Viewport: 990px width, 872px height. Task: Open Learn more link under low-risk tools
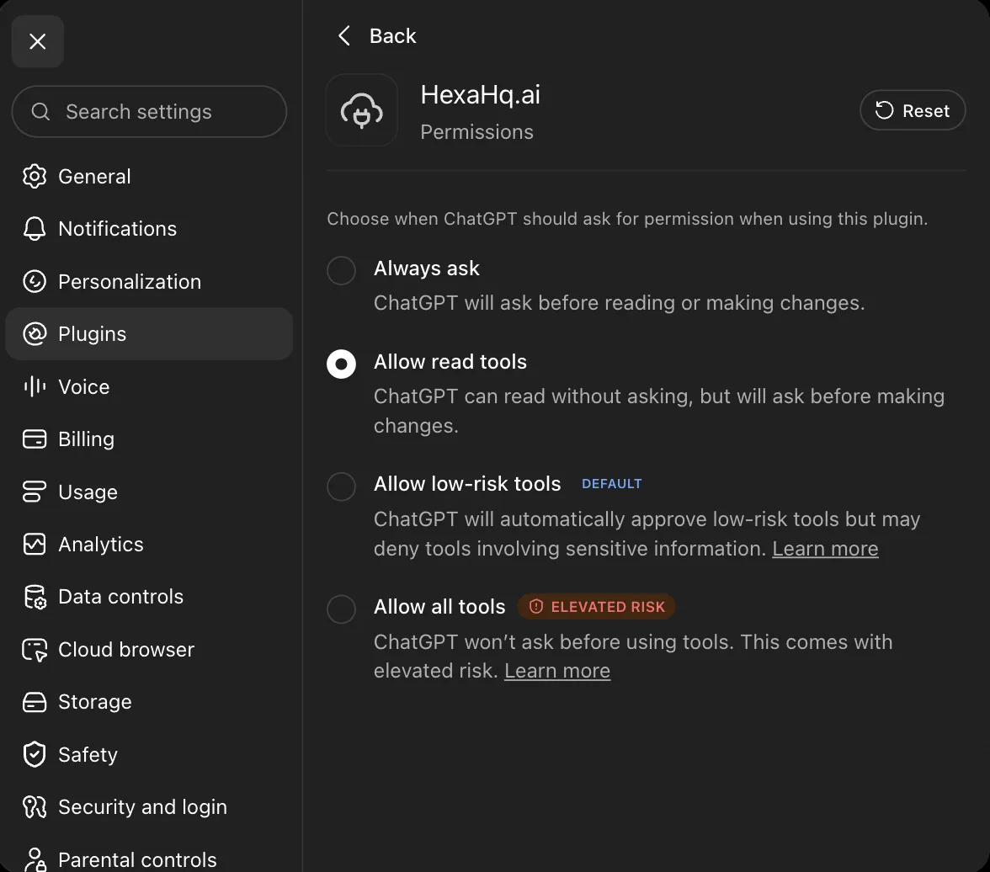[x=825, y=549]
